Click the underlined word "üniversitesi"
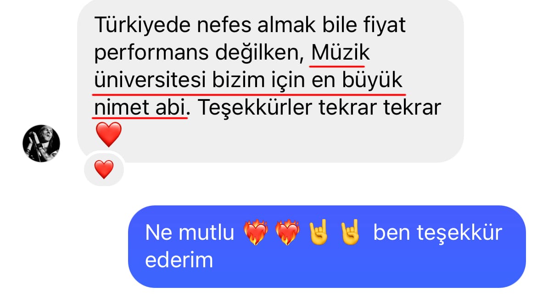 (x=150, y=80)
